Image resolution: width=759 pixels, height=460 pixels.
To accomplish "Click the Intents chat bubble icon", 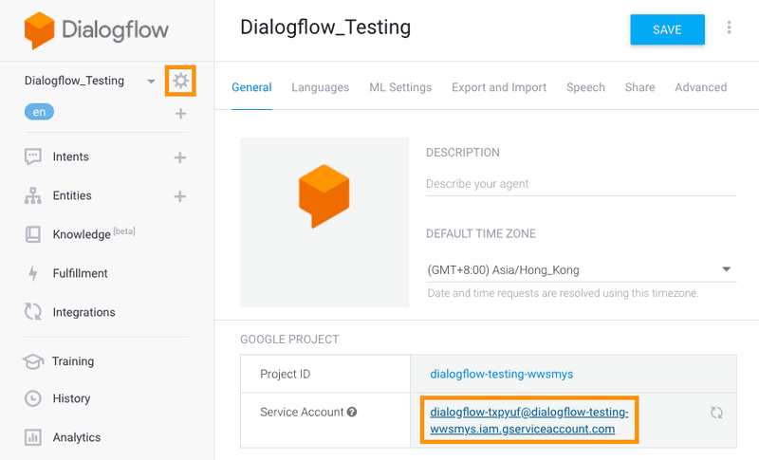I will click(x=33, y=156).
